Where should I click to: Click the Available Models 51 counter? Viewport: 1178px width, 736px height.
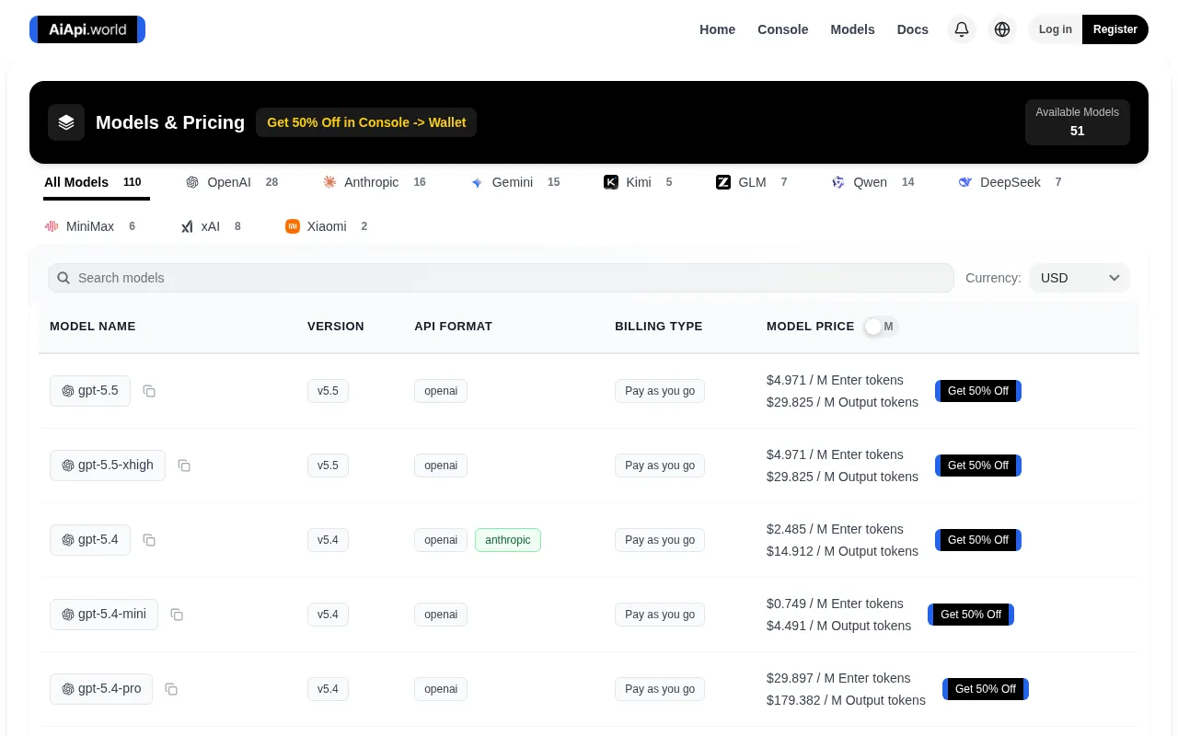pos(1078,122)
